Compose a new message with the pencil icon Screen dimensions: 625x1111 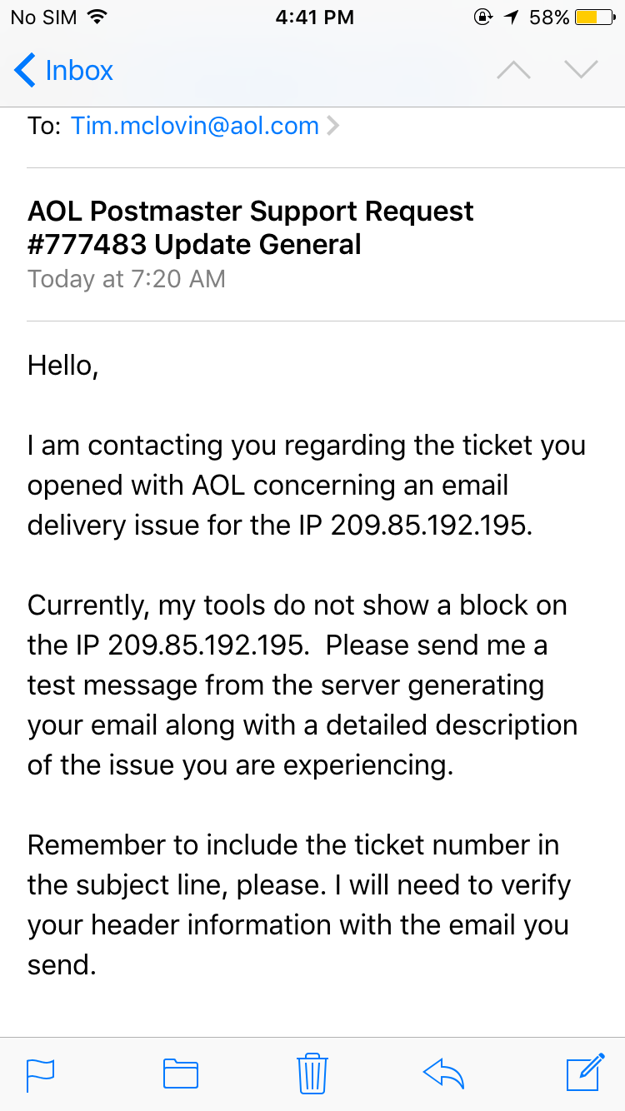[x=584, y=1073]
